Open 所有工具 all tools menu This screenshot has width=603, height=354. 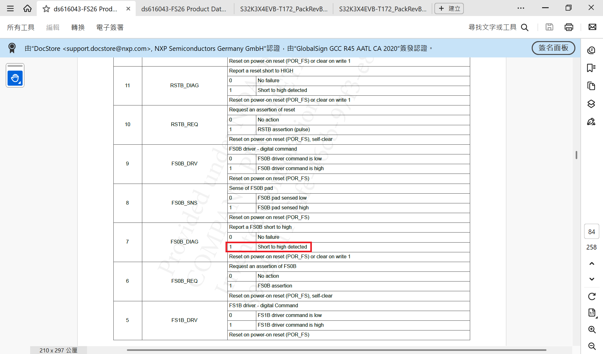click(21, 27)
